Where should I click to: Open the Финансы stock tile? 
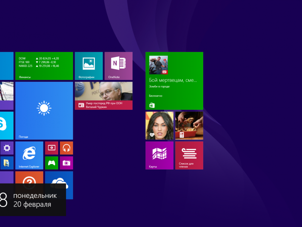[x=44, y=66]
